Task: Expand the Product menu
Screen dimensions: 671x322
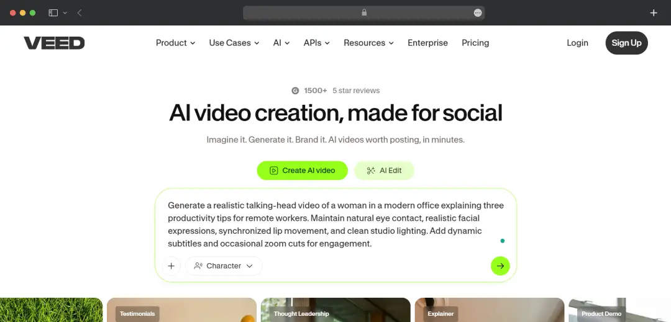Action: tap(175, 43)
